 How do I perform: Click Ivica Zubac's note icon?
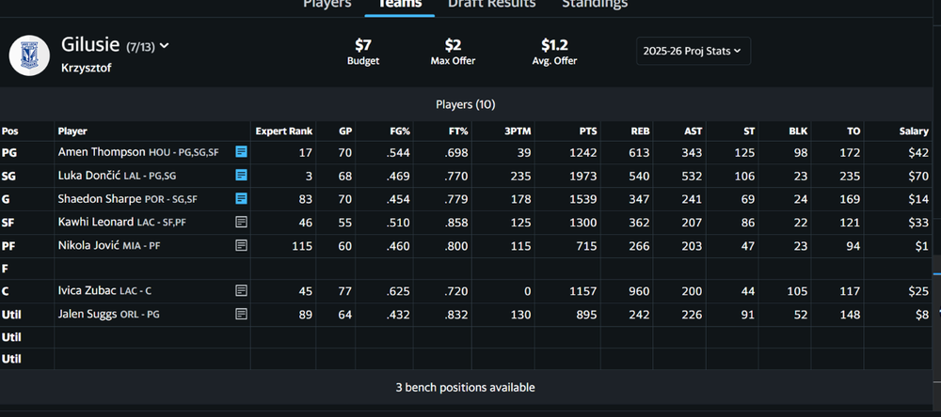[242, 291]
